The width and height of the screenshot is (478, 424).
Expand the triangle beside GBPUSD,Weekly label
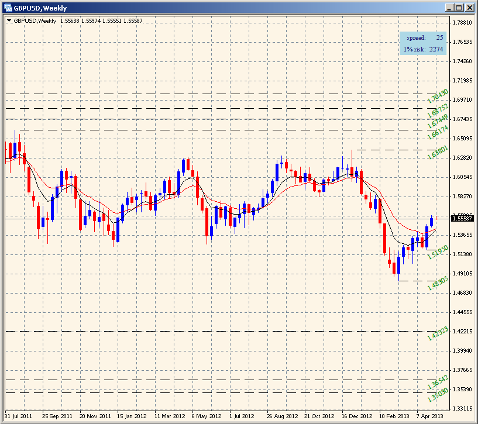[x=9, y=20]
